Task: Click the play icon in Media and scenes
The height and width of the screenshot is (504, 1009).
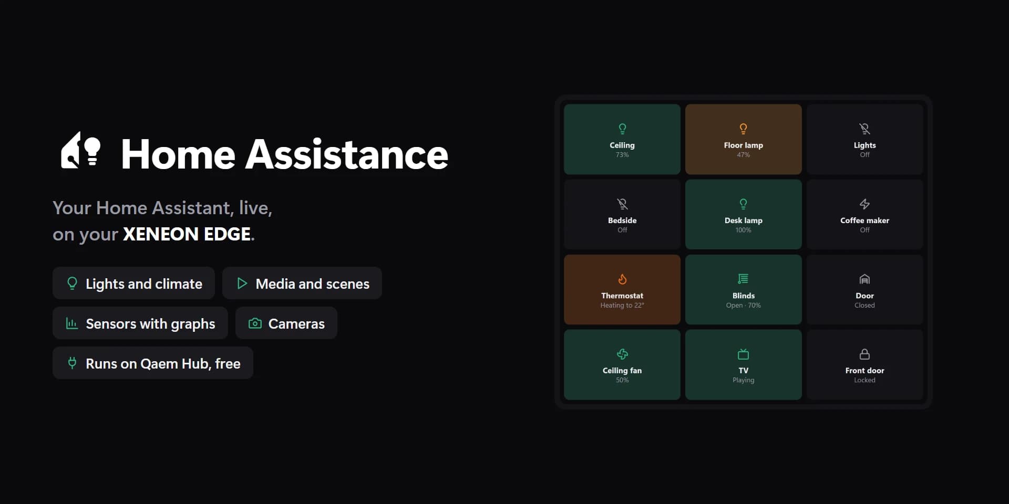Action: tap(242, 283)
